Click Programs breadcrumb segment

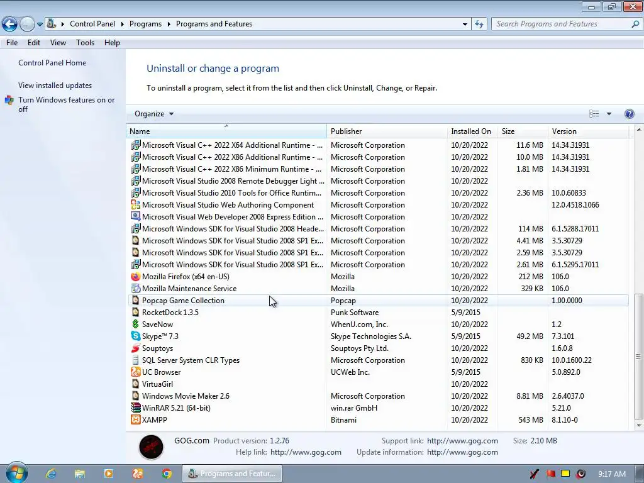145,24
